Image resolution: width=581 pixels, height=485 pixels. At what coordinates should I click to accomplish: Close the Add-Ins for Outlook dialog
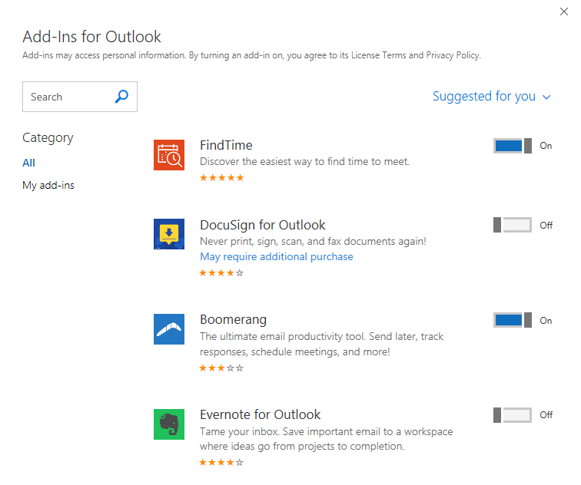[564, 12]
